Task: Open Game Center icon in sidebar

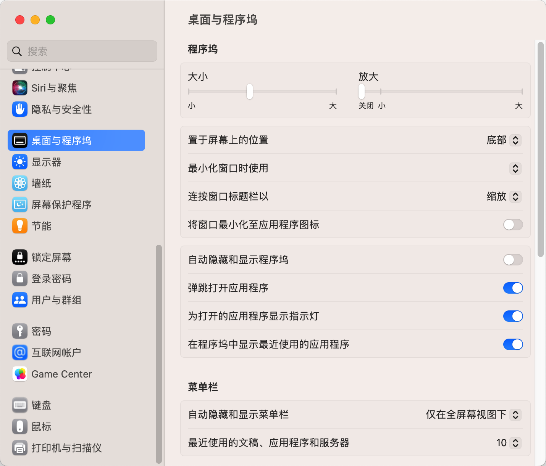Action: point(20,374)
